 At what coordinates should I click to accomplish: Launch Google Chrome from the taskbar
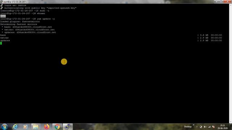point(57,127)
